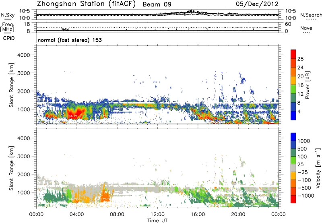The image size is (322, 223).
Task: Click the 20 label on Power colorbar
Action: [300, 76]
